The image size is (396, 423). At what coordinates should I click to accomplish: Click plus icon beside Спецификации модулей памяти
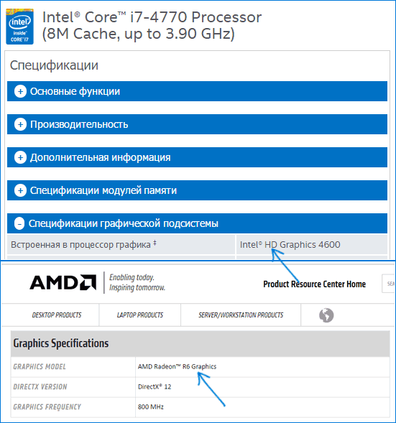click(20, 190)
